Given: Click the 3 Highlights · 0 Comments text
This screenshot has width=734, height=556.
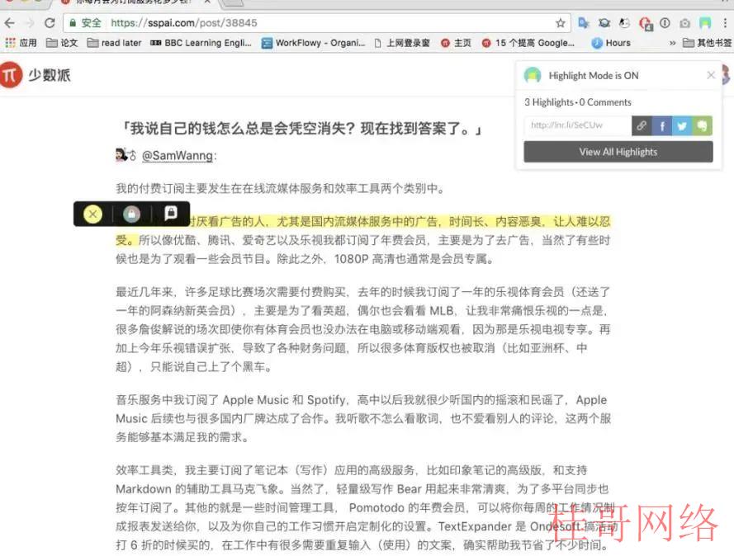Looking at the screenshot, I should tap(578, 102).
